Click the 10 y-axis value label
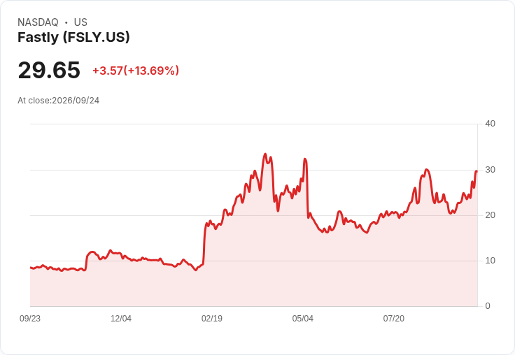The width and height of the screenshot is (515, 355). pos(490,261)
